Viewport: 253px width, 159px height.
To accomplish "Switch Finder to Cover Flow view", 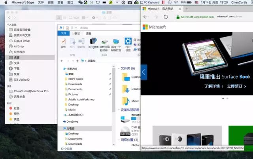I will pyautogui.click(x=76, y=17).
